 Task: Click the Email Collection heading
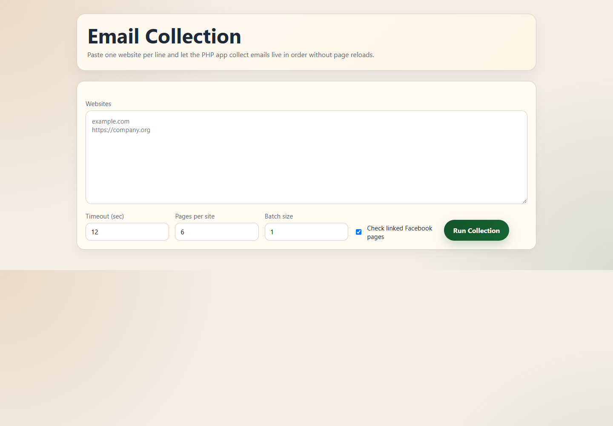pyautogui.click(x=164, y=36)
